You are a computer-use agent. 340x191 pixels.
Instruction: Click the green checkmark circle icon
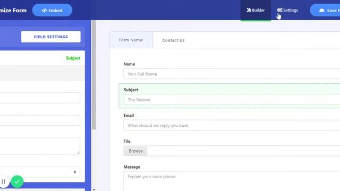point(17,181)
